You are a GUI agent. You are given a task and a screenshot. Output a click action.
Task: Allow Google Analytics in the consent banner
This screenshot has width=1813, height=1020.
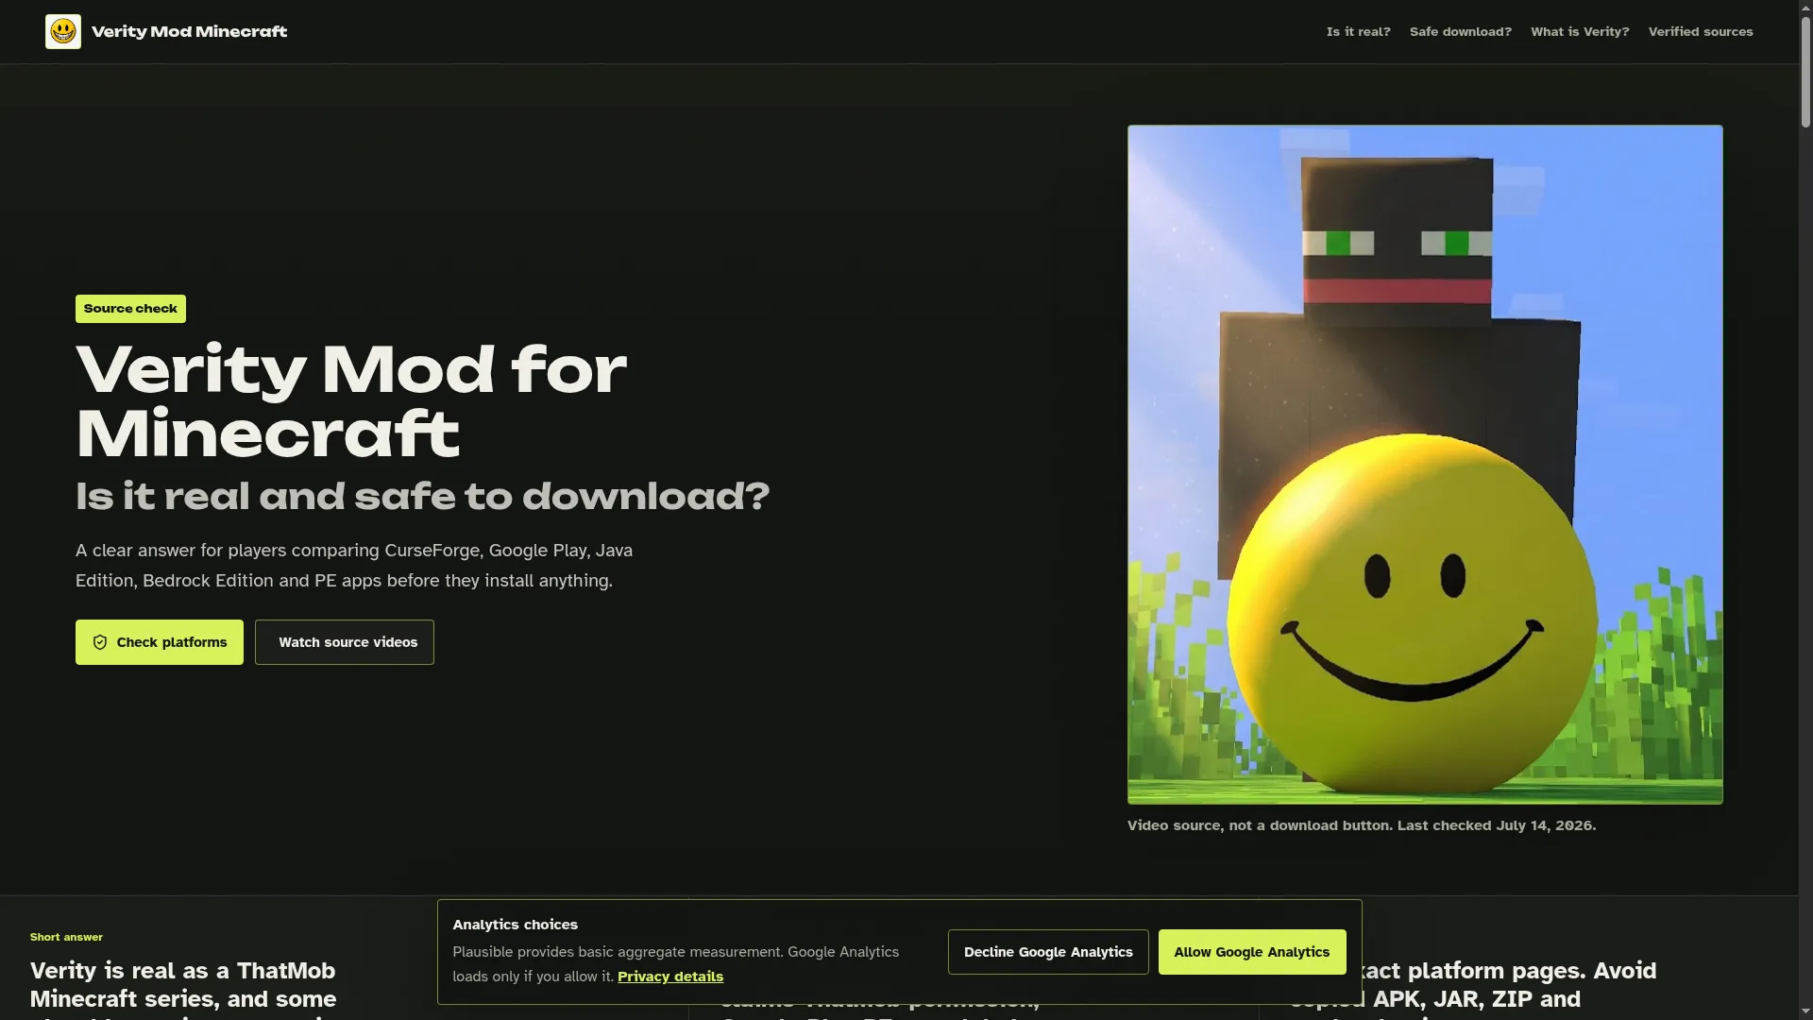pyautogui.click(x=1252, y=952)
